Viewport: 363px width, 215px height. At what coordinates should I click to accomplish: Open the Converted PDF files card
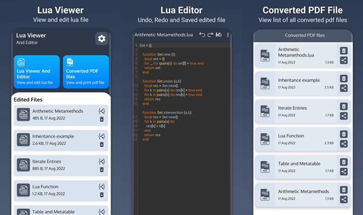[x=86, y=71]
